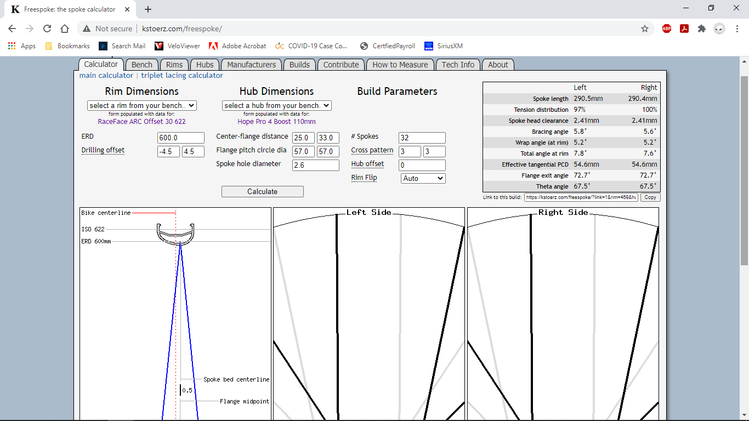This screenshot has height=421, width=749.
Task: Reload the Freespoke page
Action: point(47,28)
